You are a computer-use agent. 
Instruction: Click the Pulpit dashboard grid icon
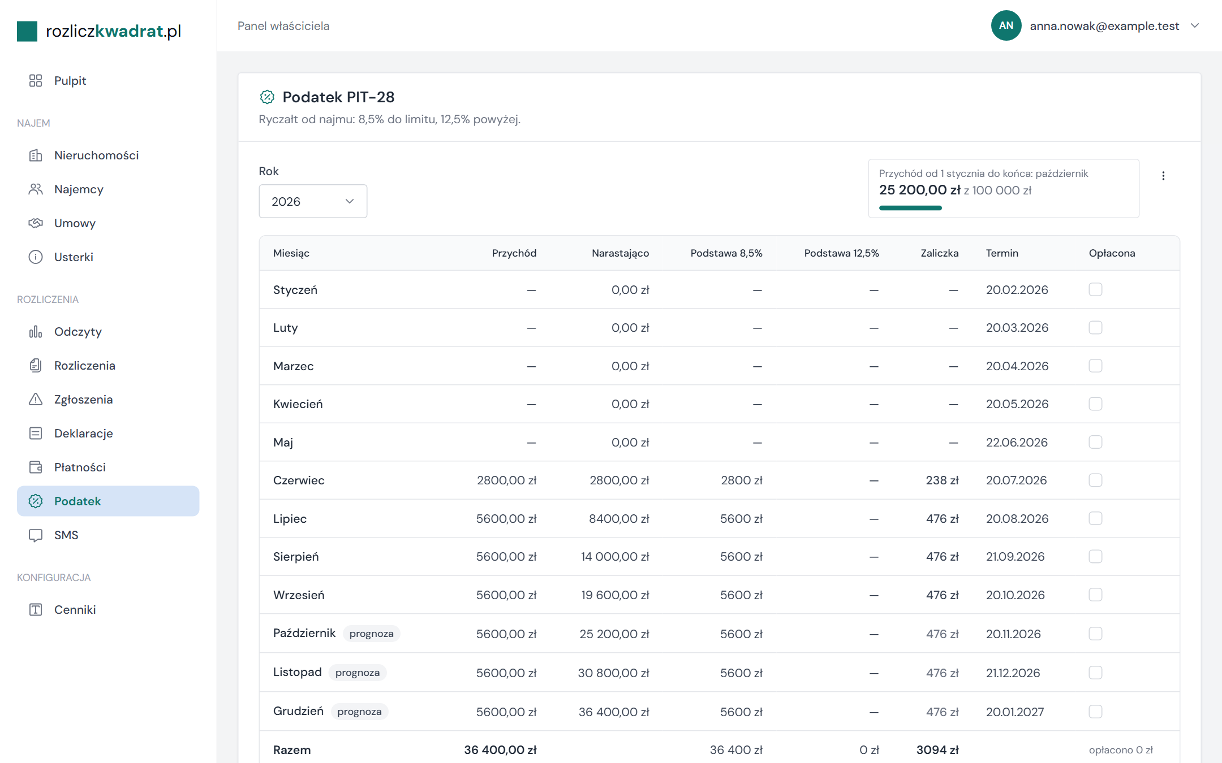[36, 81]
